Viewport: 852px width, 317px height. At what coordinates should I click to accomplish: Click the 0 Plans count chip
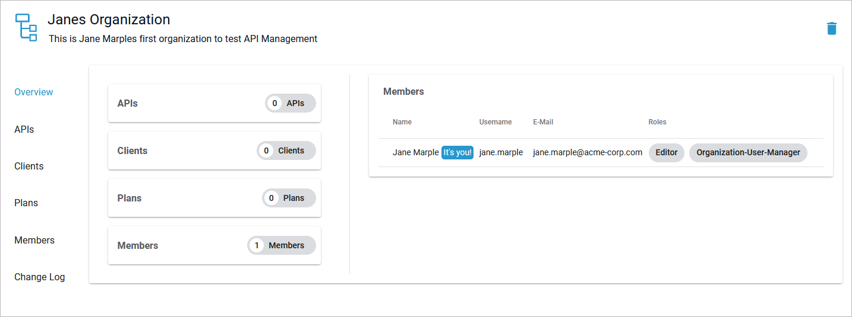[289, 198]
